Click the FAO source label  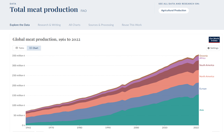84,11
